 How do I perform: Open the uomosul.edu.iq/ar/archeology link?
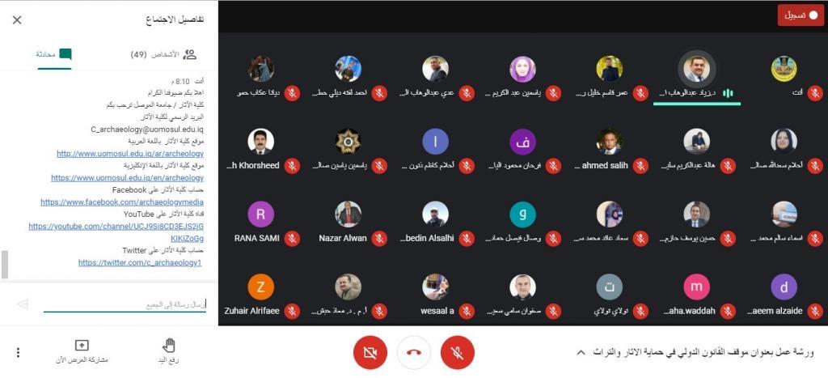click(x=130, y=154)
